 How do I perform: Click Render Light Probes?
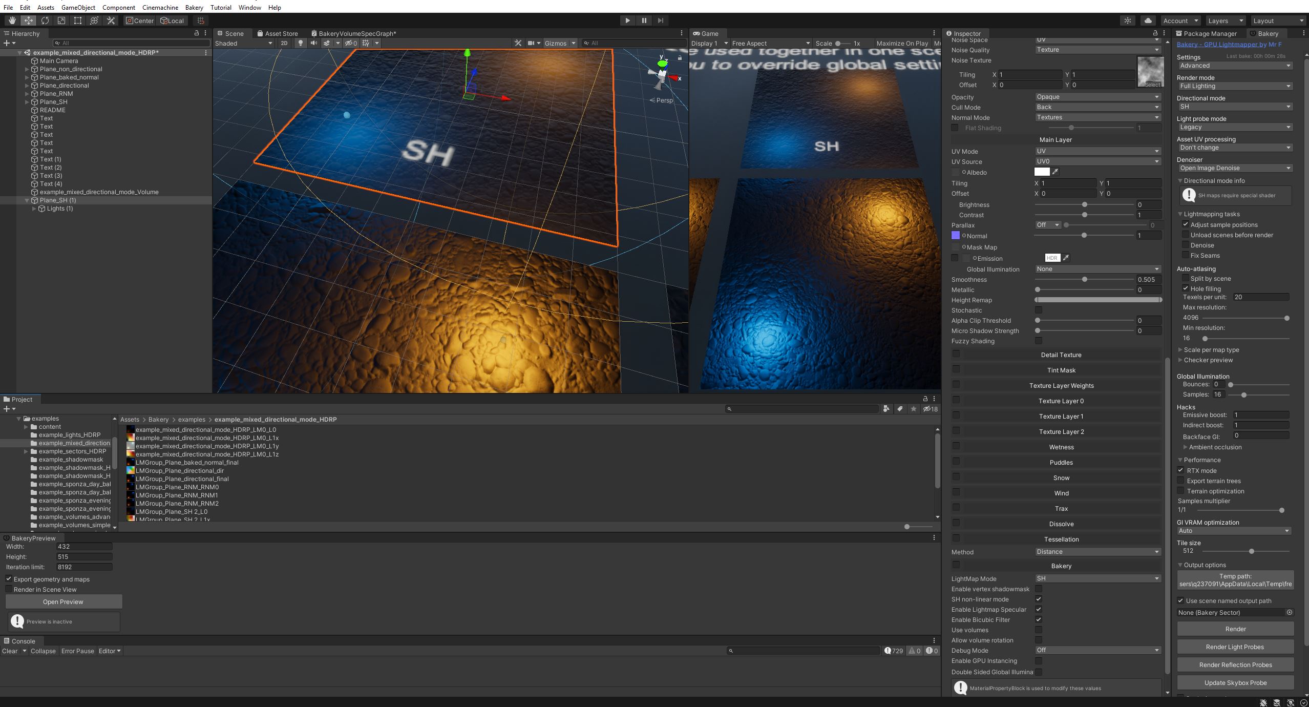click(1234, 647)
